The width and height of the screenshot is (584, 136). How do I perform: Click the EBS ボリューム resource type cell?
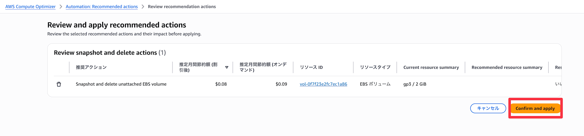(375, 84)
